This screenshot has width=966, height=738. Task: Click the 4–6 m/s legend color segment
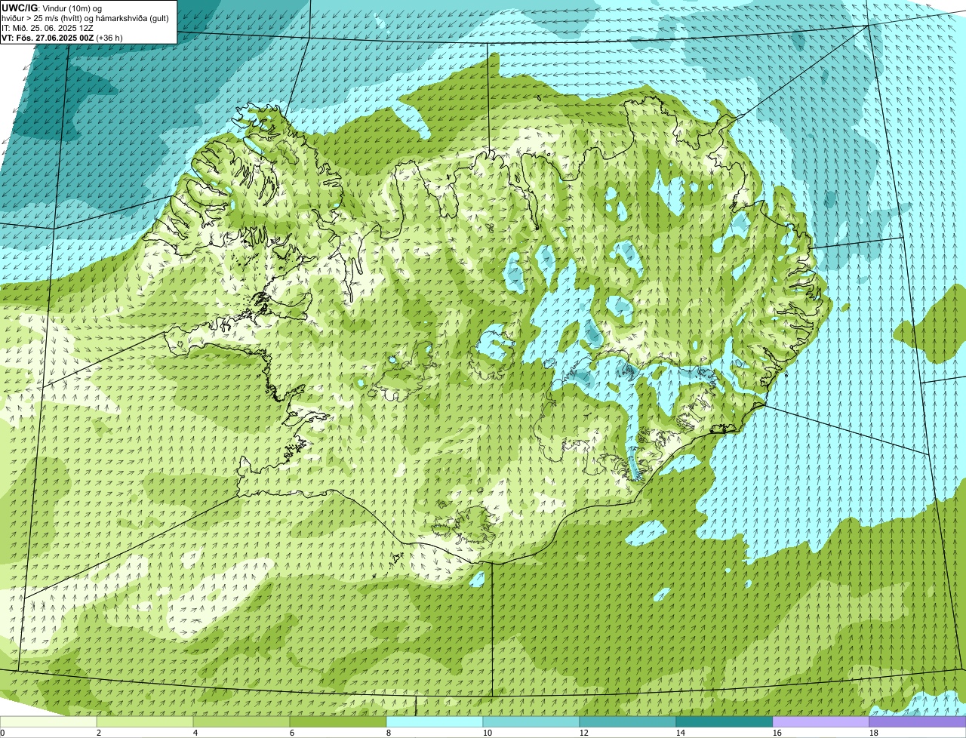(x=241, y=722)
